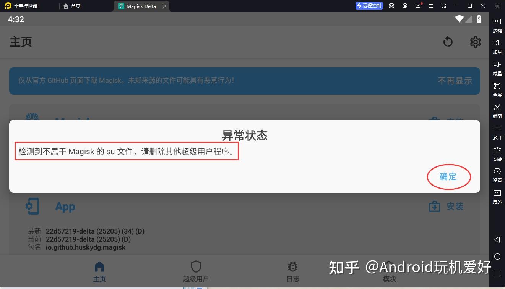Click the 远程控制 button

point(369,6)
